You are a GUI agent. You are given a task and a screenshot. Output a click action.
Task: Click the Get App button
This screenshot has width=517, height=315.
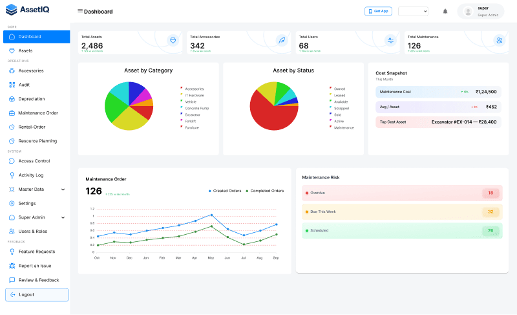pos(378,11)
